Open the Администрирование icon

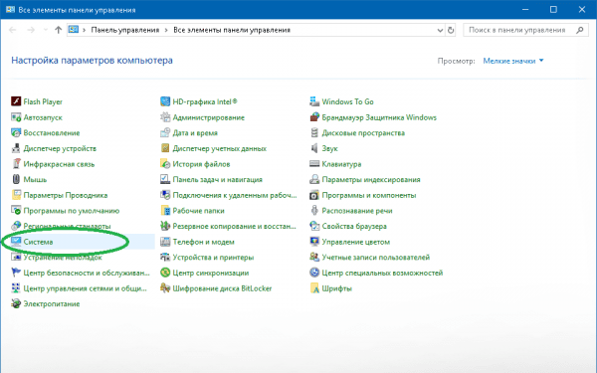pyautogui.click(x=165, y=116)
